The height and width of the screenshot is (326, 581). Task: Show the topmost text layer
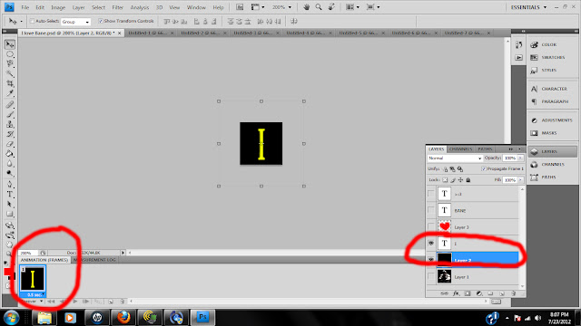tap(431, 194)
